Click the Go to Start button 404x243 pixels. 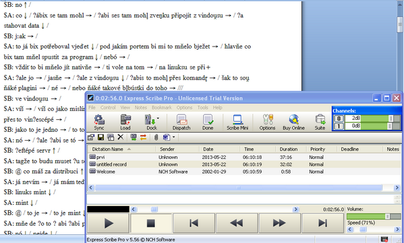pos(194,223)
